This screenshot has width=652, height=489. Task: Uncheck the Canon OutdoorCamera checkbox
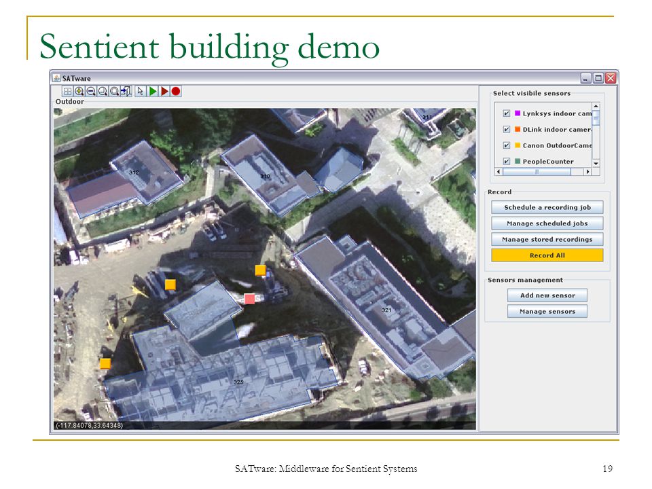pos(507,145)
